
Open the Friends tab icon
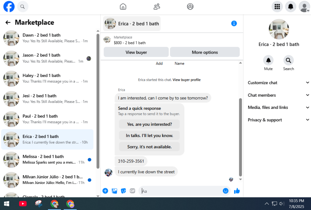(x=157, y=7)
